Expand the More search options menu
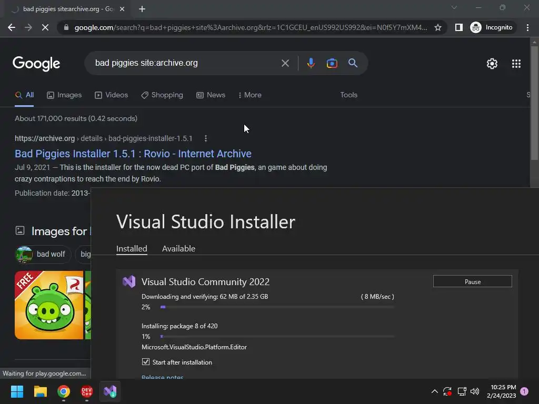539x404 pixels. click(250, 95)
